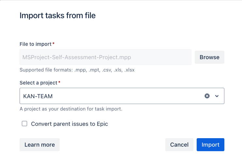
Task: Cancel the task import dialog
Action: click(x=179, y=145)
